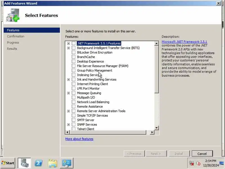Open the More about features link
Image resolution: width=225 pixels, height=169 pixels.
79,139
